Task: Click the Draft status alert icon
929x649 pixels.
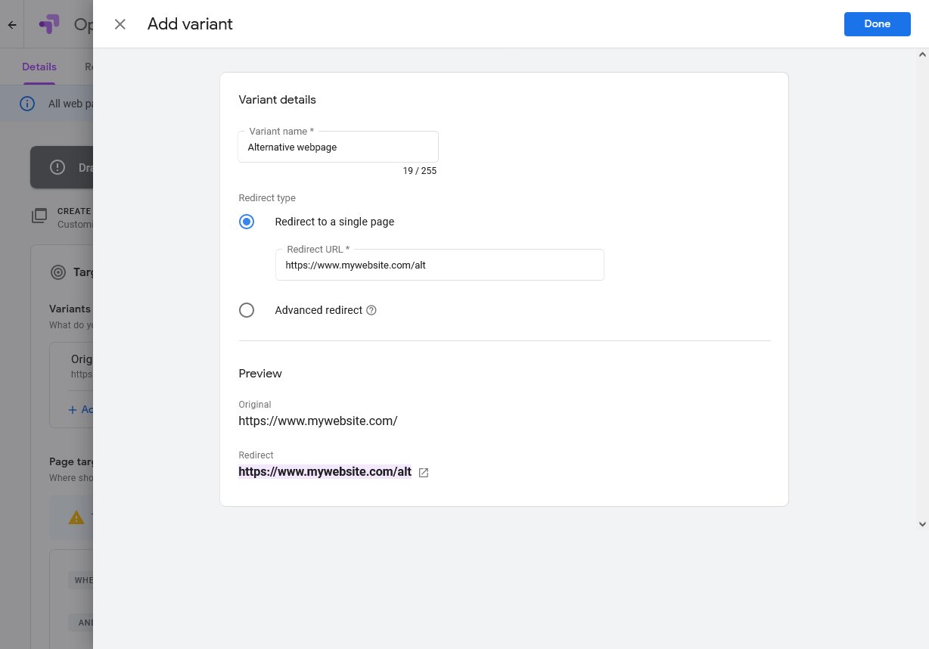Action: 57,167
